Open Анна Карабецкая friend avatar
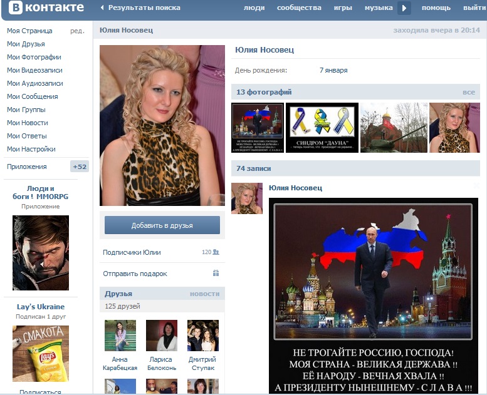Screen dimensions: 487x395 (x=120, y=336)
